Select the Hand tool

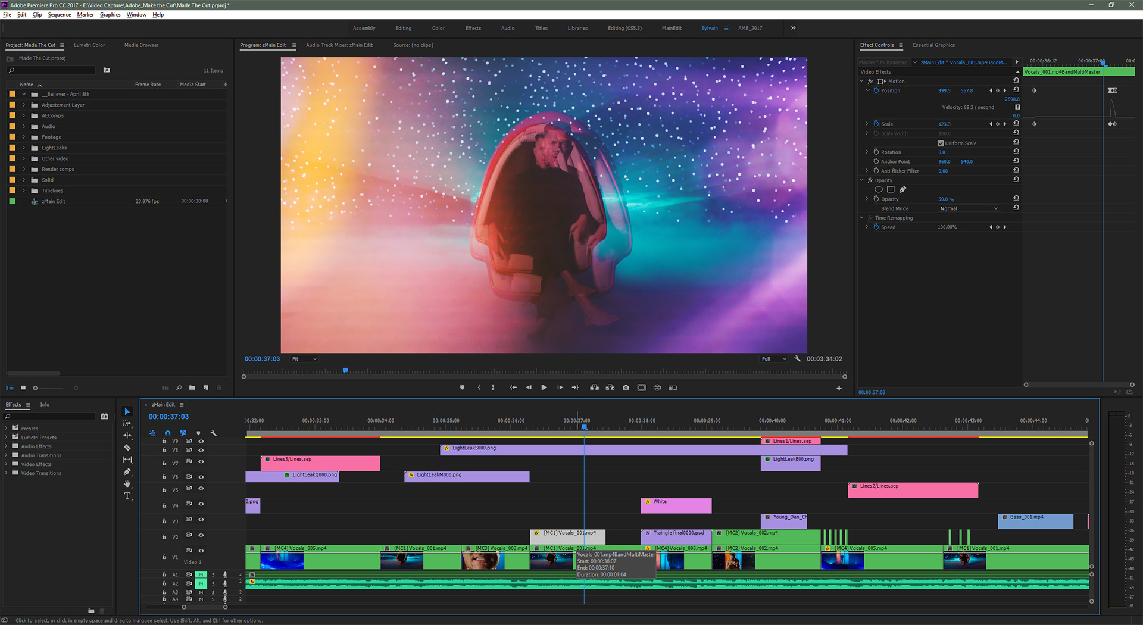(x=127, y=483)
